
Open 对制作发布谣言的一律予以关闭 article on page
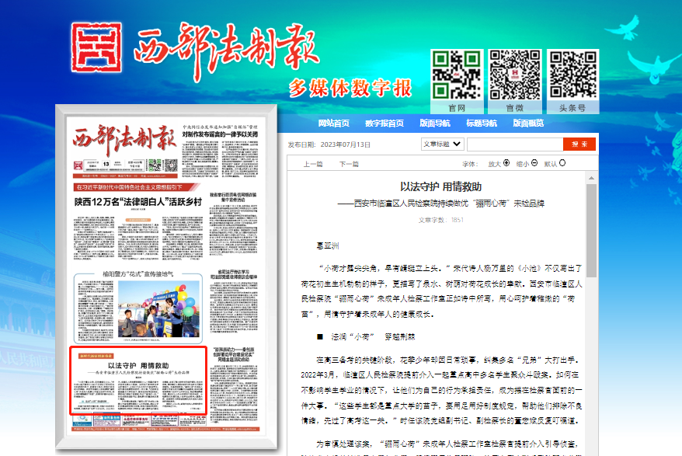(x=220, y=134)
